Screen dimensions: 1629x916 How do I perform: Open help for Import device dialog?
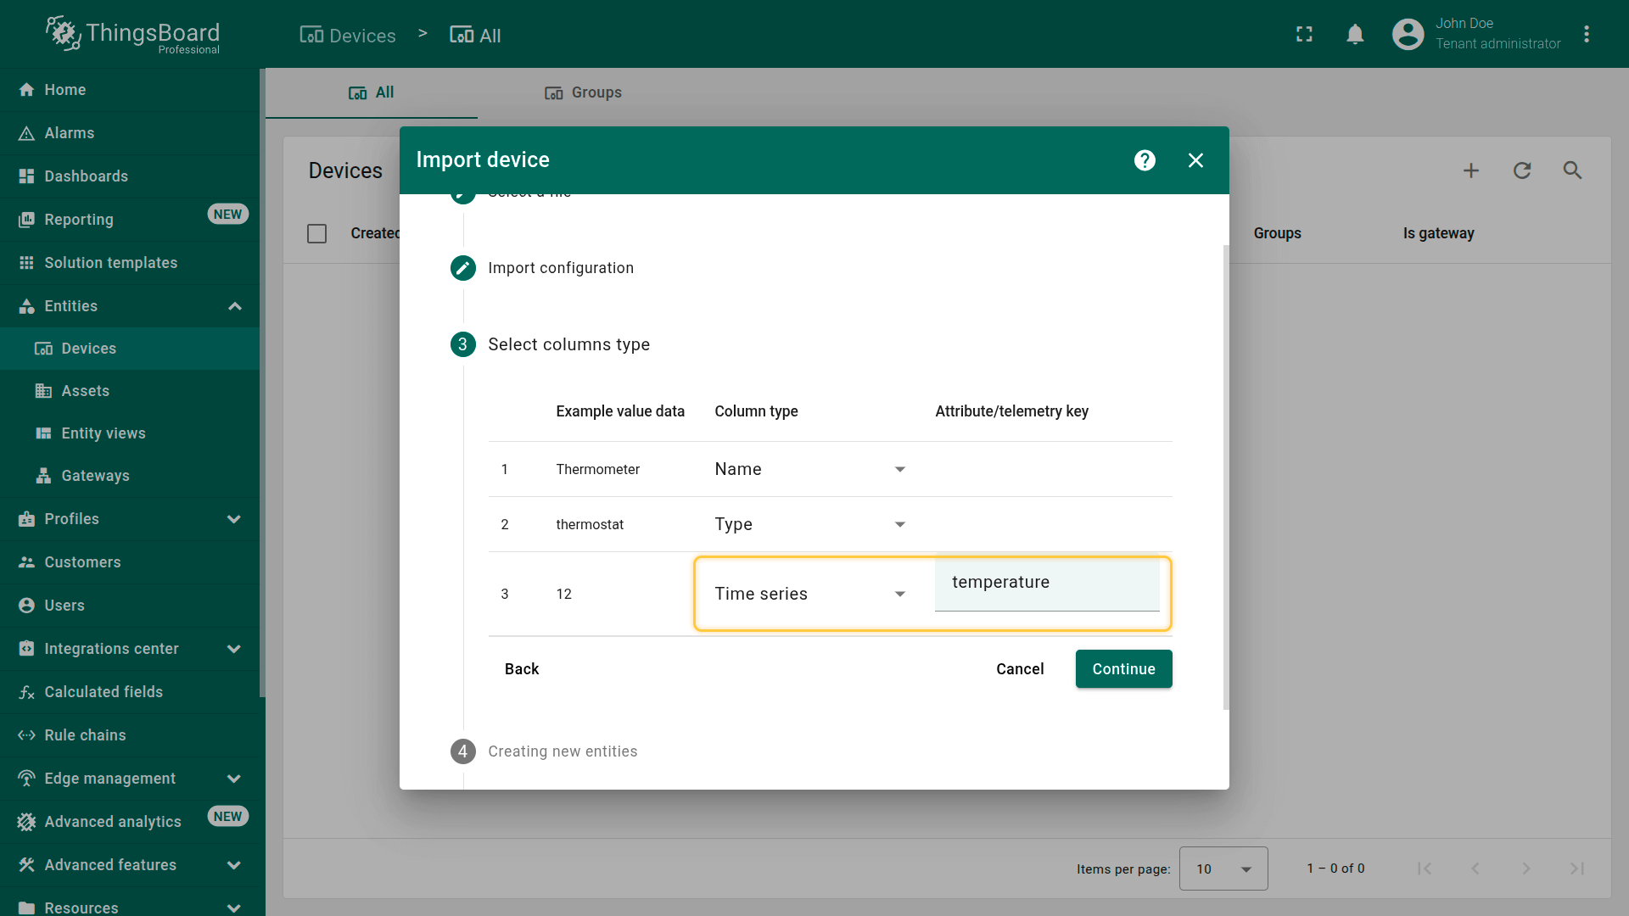1145,160
